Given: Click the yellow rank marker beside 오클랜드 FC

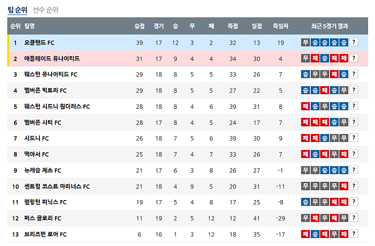Looking at the screenshot, I should (x=8, y=43).
